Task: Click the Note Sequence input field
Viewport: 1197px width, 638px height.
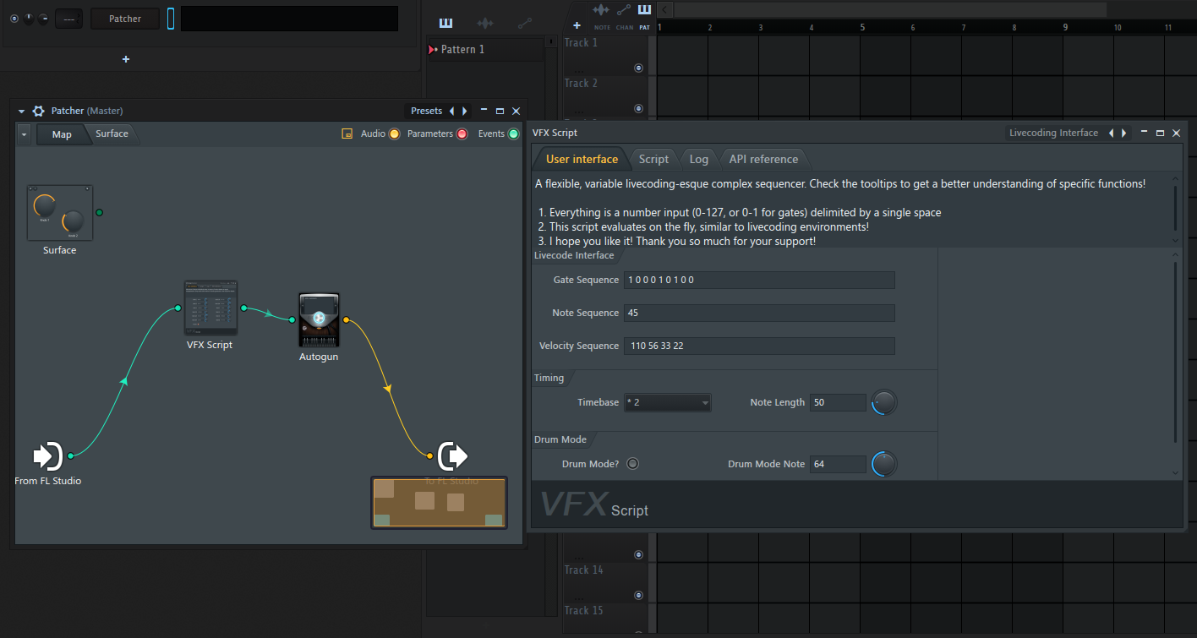Action: coord(759,313)
